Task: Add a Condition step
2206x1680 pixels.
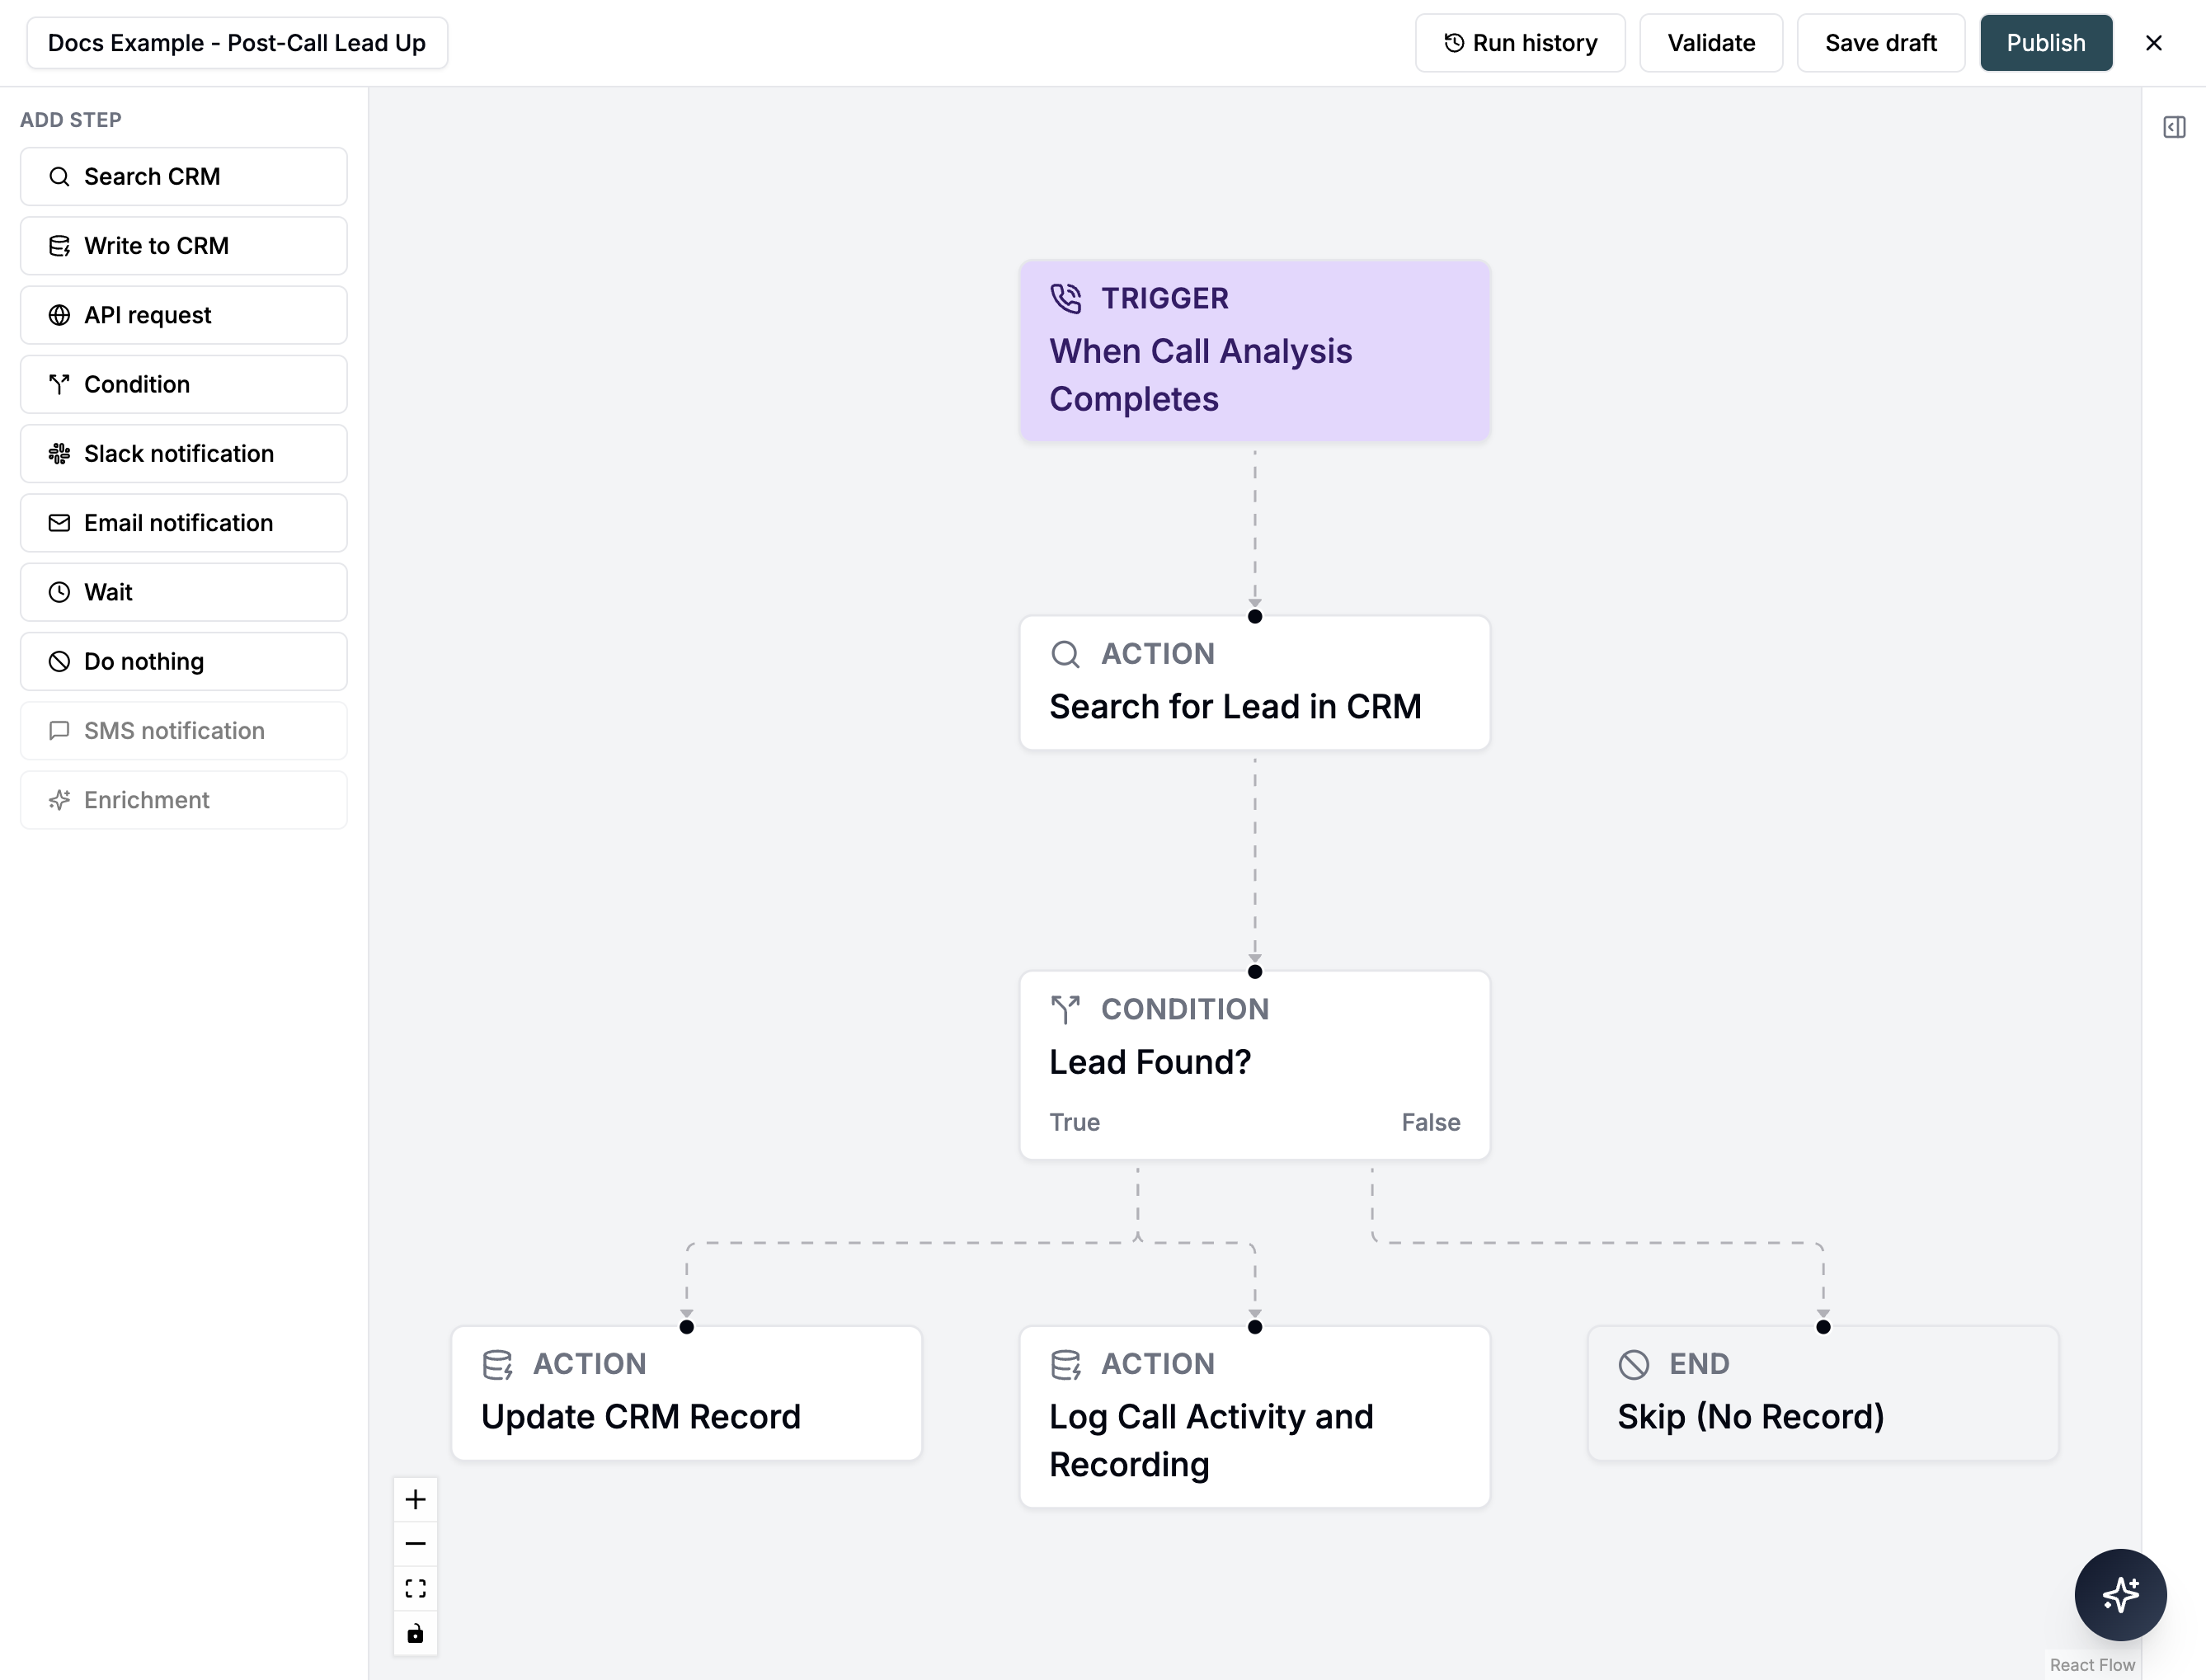Action: (x=184, y=384)
